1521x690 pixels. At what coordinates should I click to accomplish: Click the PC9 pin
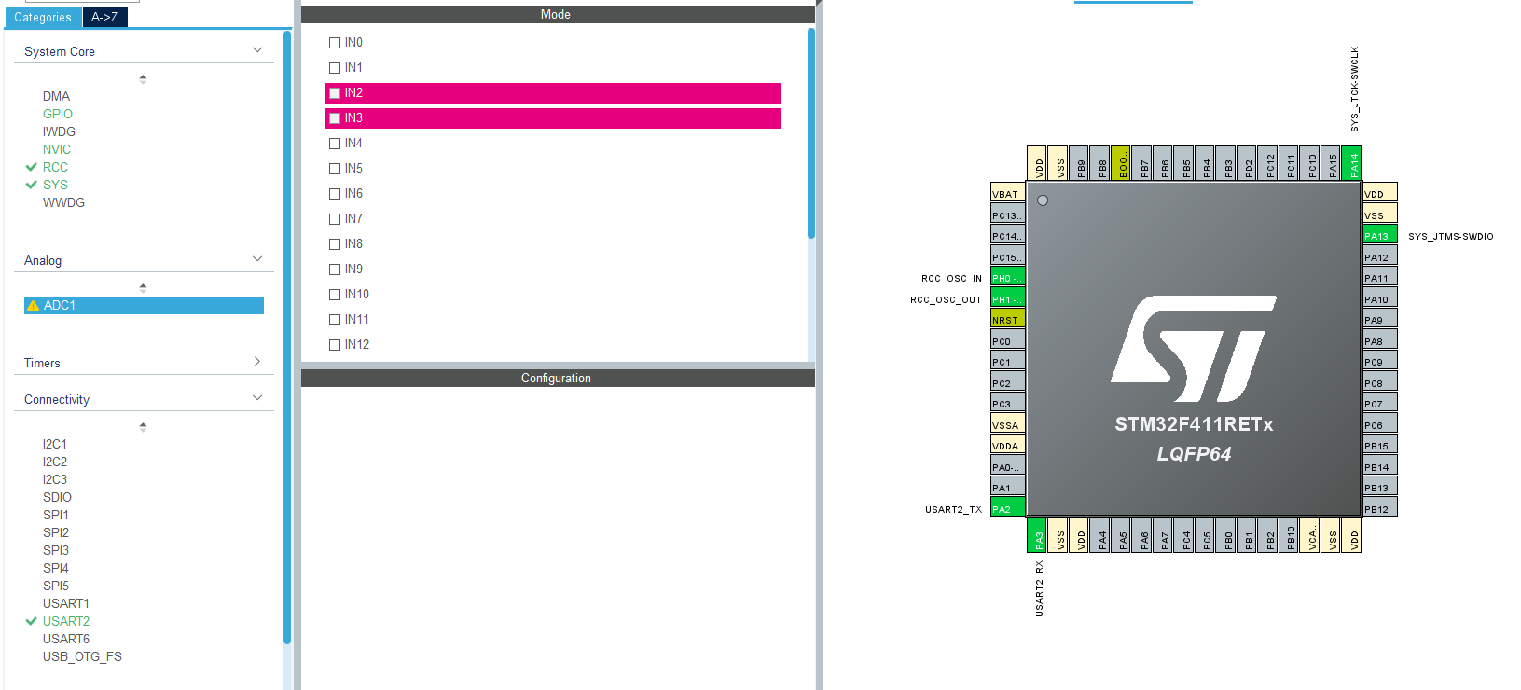tap(1380, 362)
